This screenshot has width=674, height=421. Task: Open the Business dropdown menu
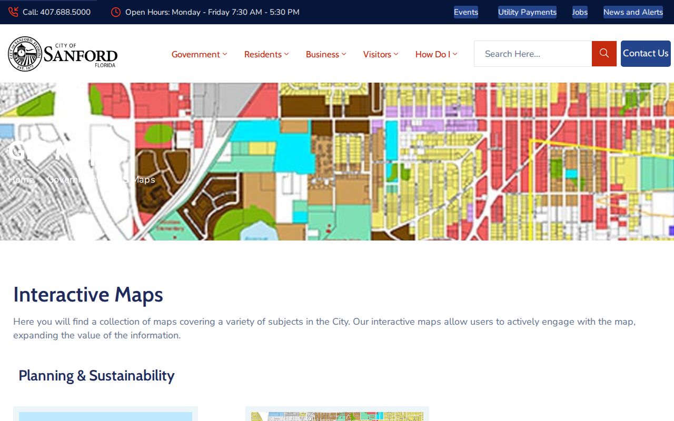(326, 54)
